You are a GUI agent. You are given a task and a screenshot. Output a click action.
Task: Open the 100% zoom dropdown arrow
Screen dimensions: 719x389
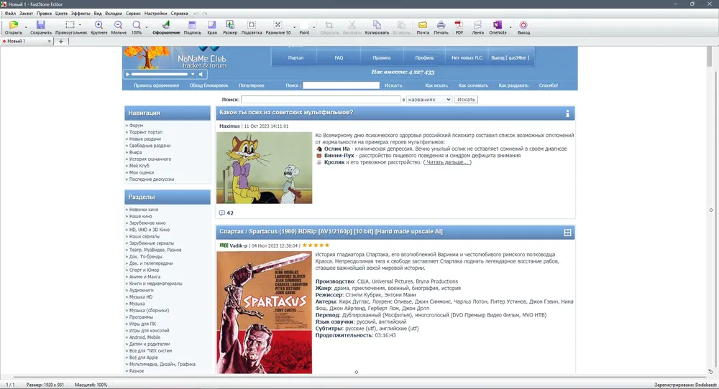point(147,27)
